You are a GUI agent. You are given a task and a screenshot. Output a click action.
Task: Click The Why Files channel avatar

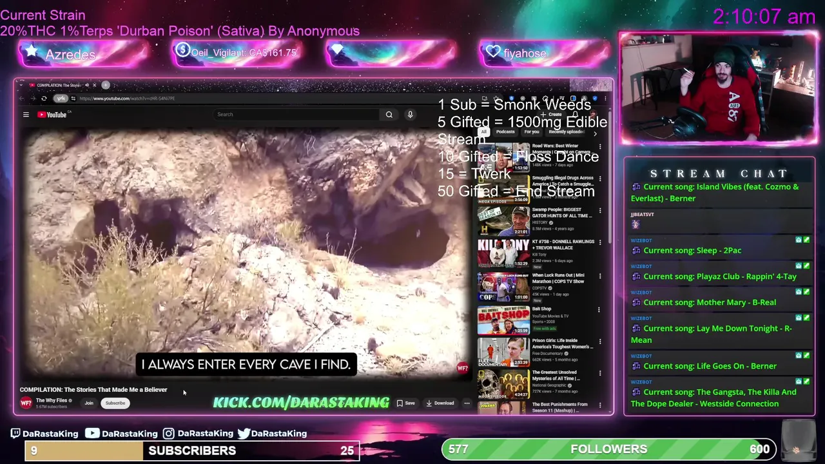click(x=26, y=403)
